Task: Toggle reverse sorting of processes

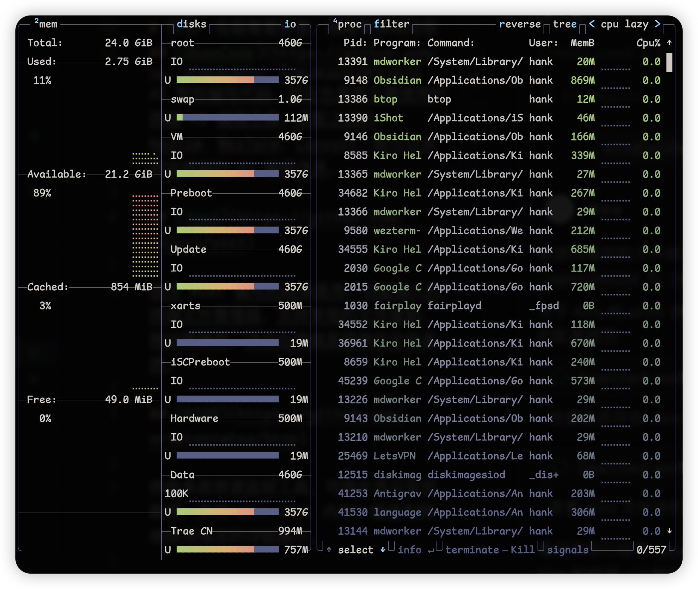Action: [x=520, y=24]
